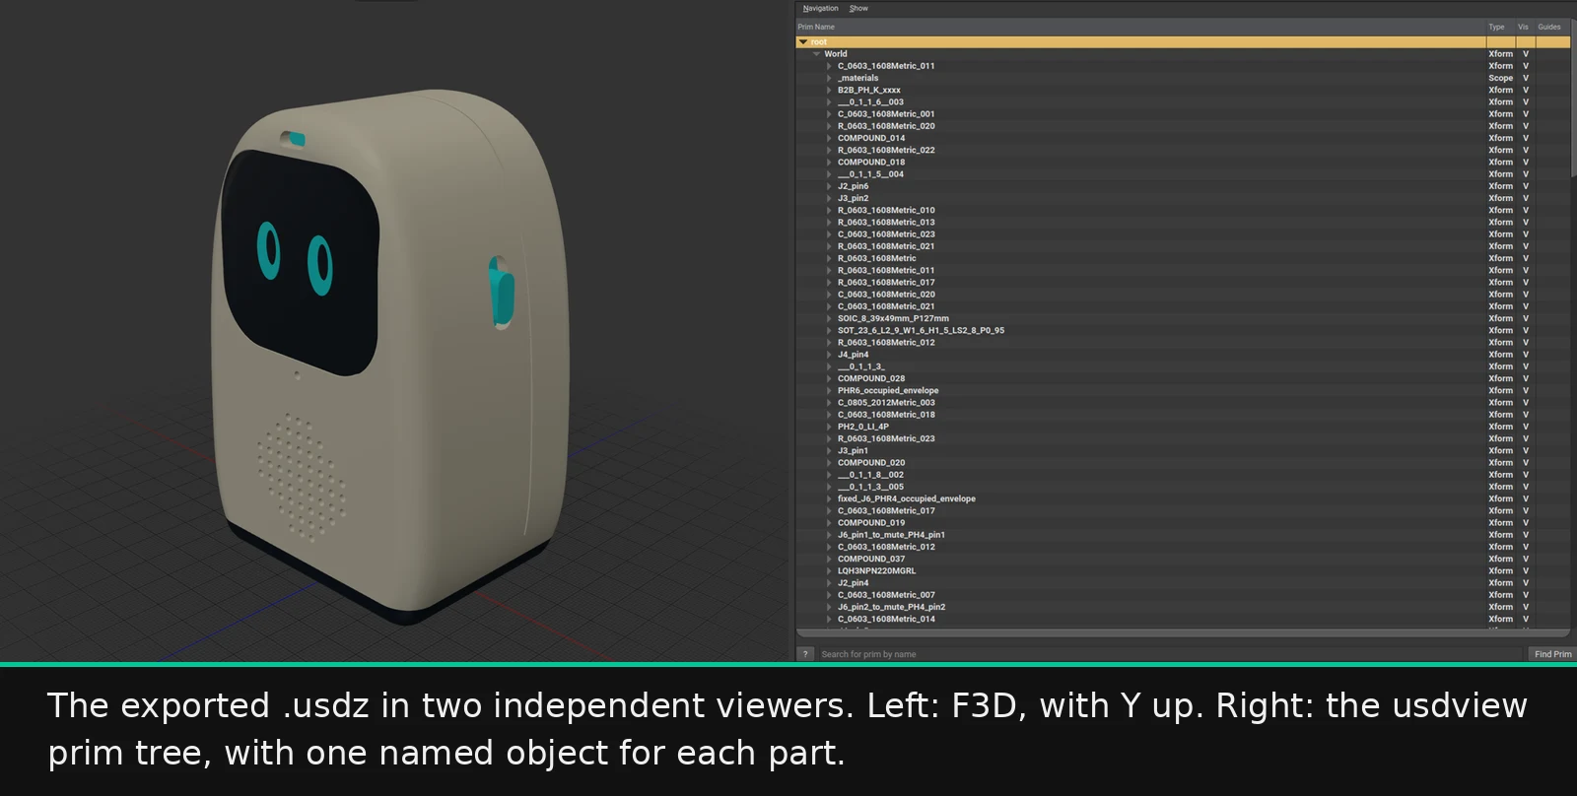Expand the SOIC_8_39x49mm_P127mm prim
1577x796 pixels.
click(x=829, y=318)
